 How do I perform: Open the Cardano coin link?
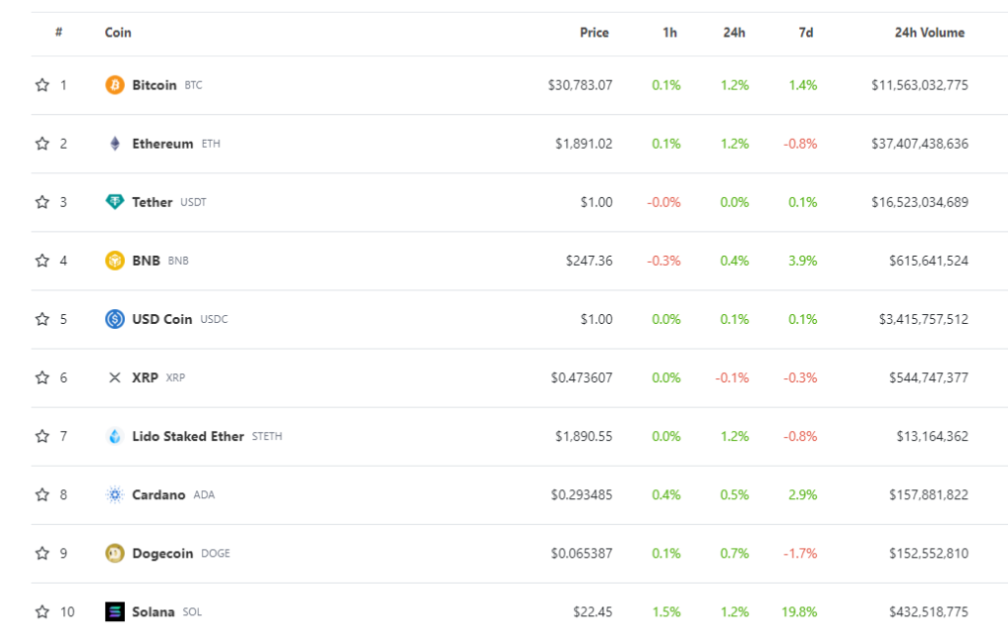158,494
